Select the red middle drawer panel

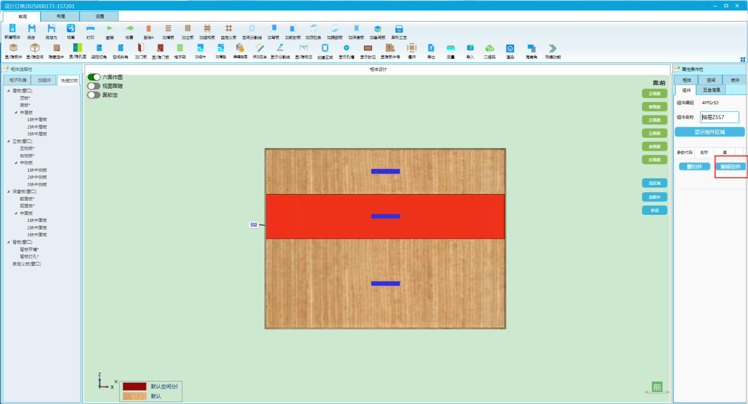coord(385,217)
